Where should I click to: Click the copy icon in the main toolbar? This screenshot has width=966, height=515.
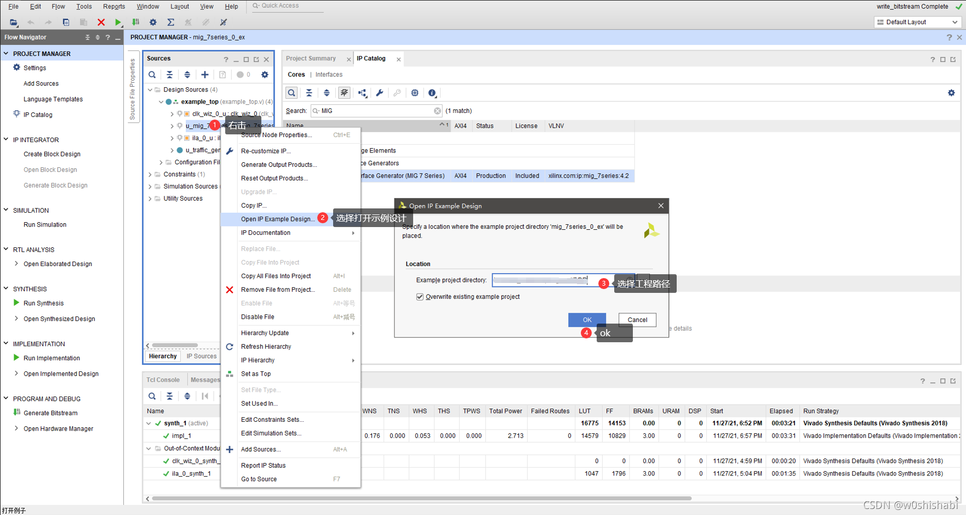(66, 22)
